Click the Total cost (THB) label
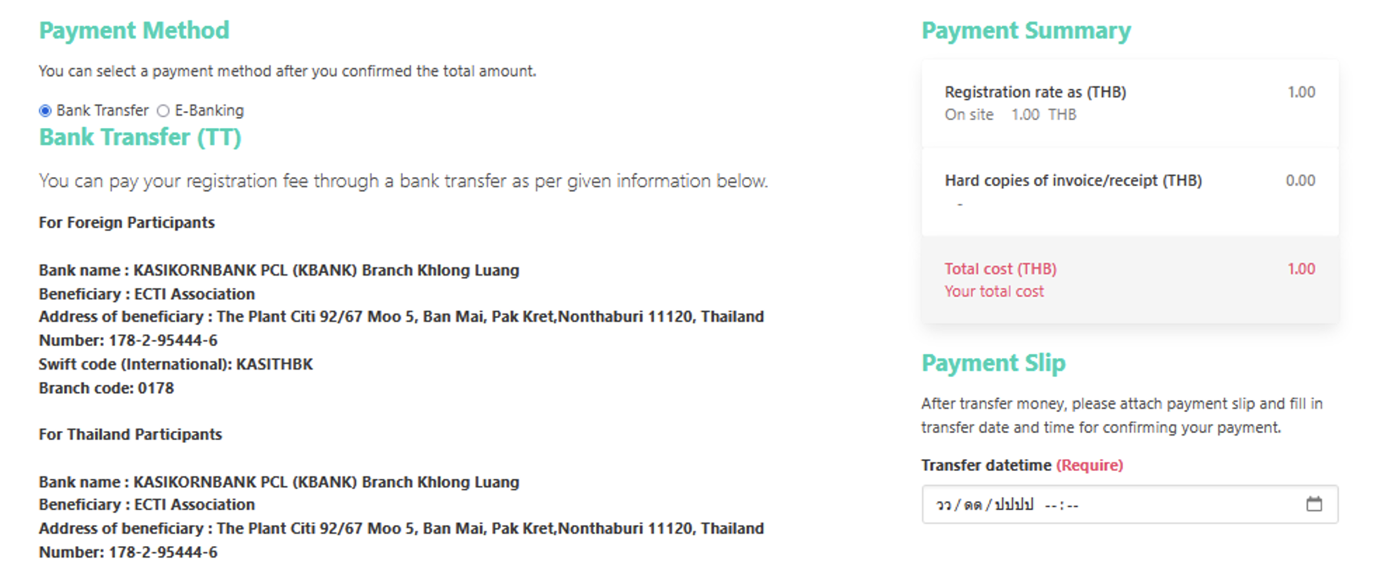 tap(1000, 269)
